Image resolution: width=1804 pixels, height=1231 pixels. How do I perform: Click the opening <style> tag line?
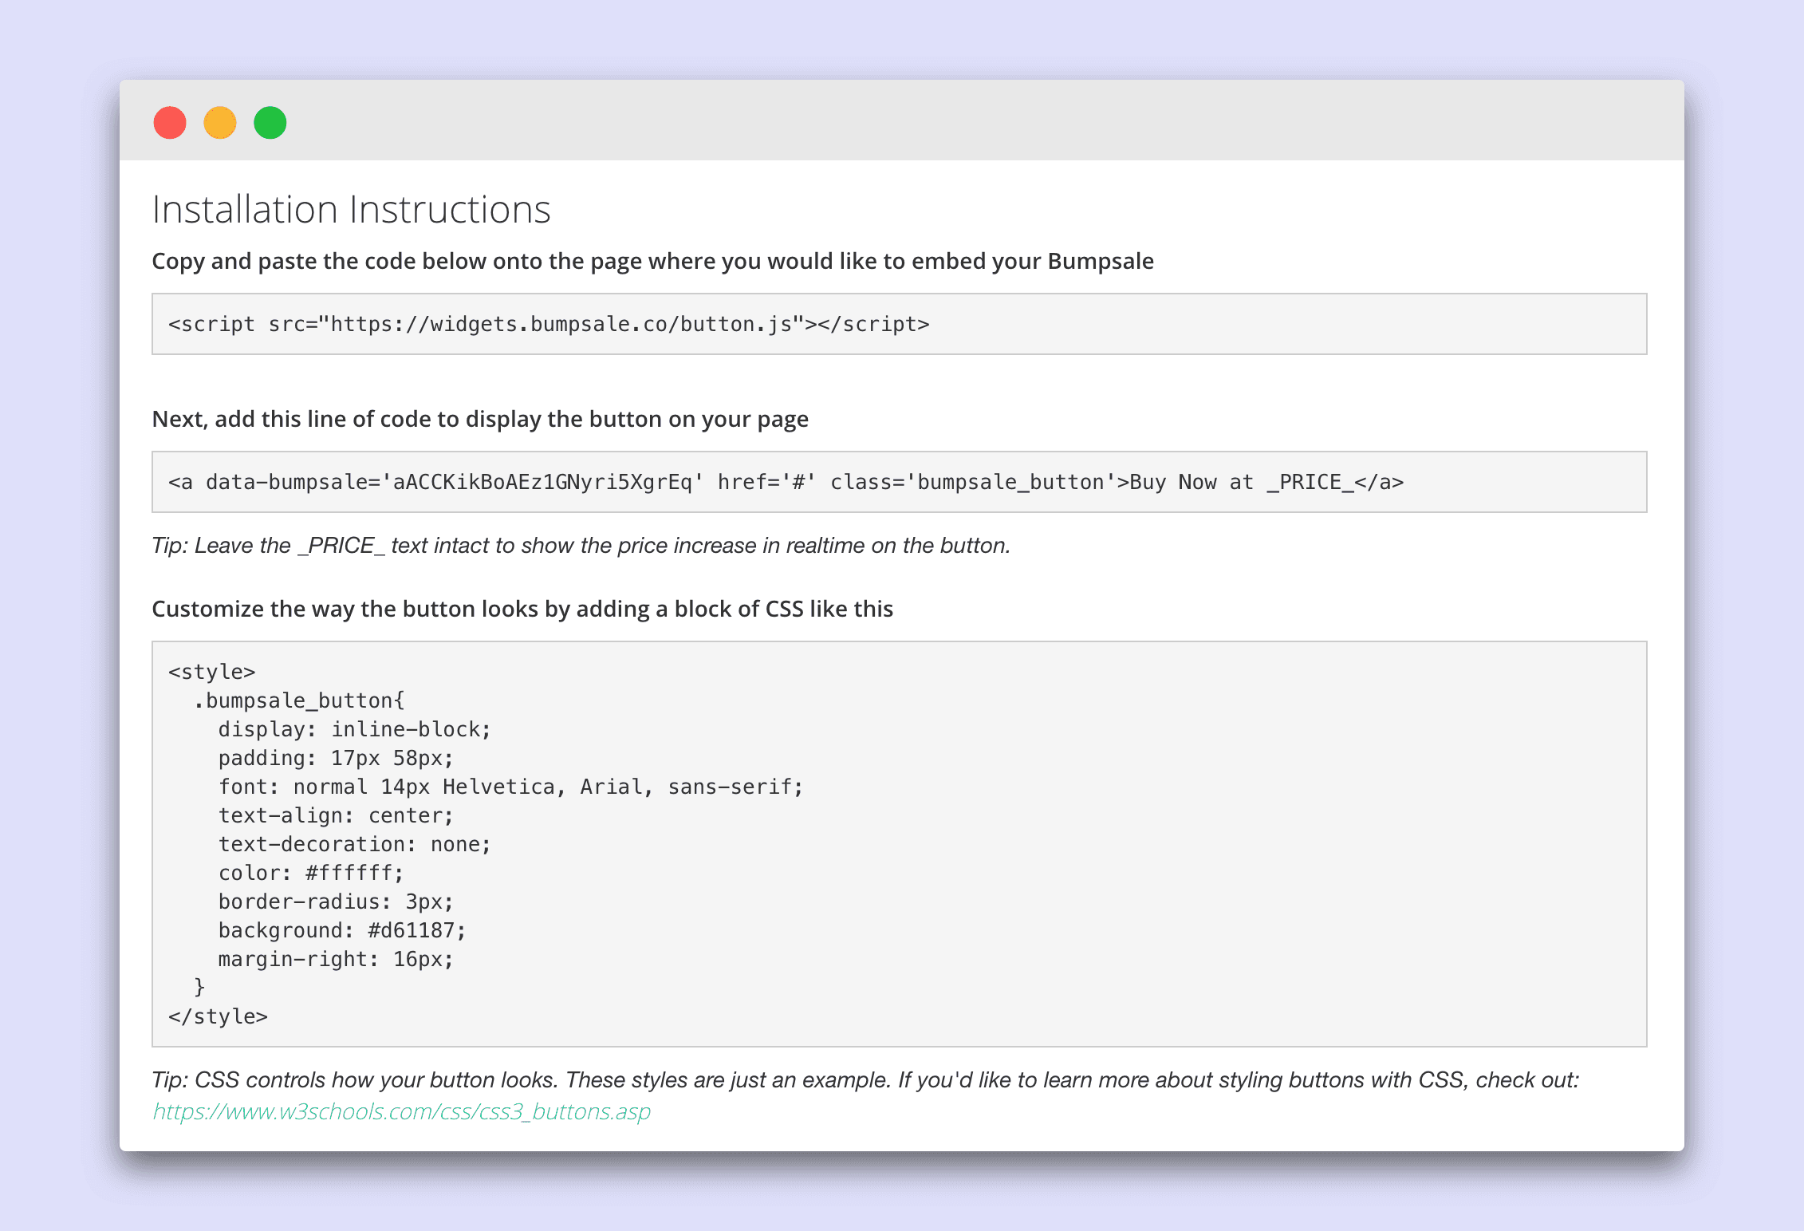coord(212,672)
